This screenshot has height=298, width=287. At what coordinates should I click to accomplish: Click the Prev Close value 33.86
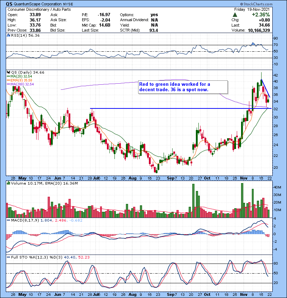[35, 30]
